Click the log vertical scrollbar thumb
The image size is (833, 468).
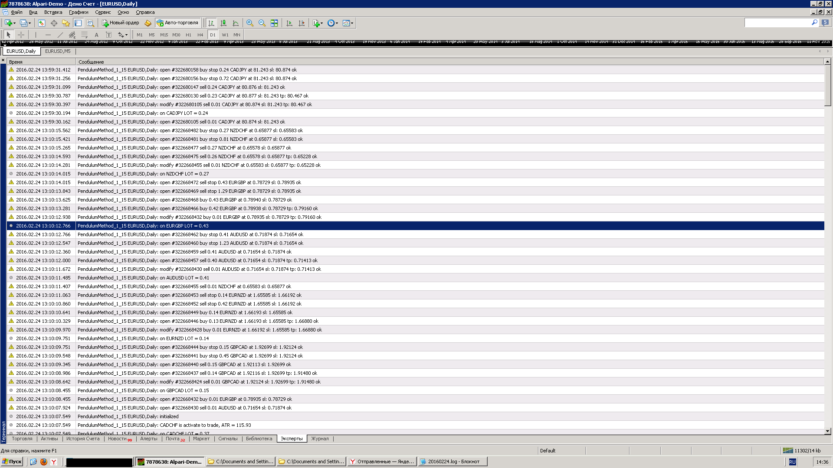click(x=827, y=86)
